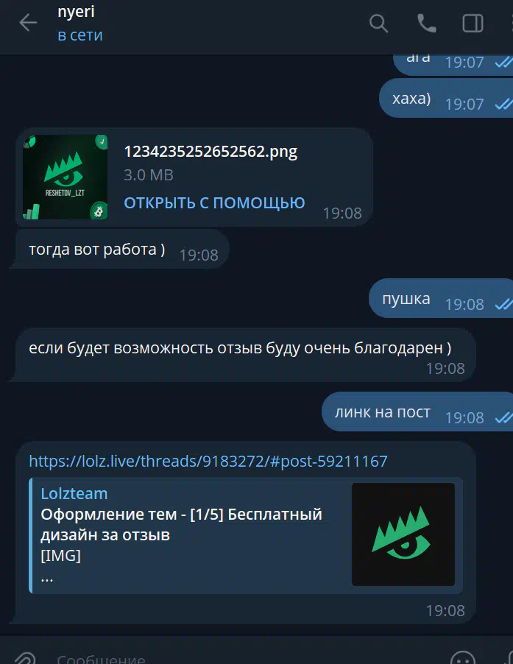Select the 'хаха)' outgoing message
The width and height of the screenshot is (513, 664).
[x=446, y=98]
